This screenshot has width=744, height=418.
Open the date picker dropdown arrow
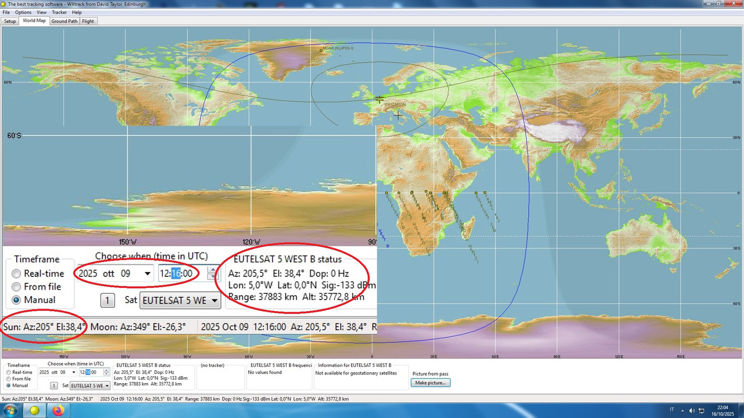point(73,372)
